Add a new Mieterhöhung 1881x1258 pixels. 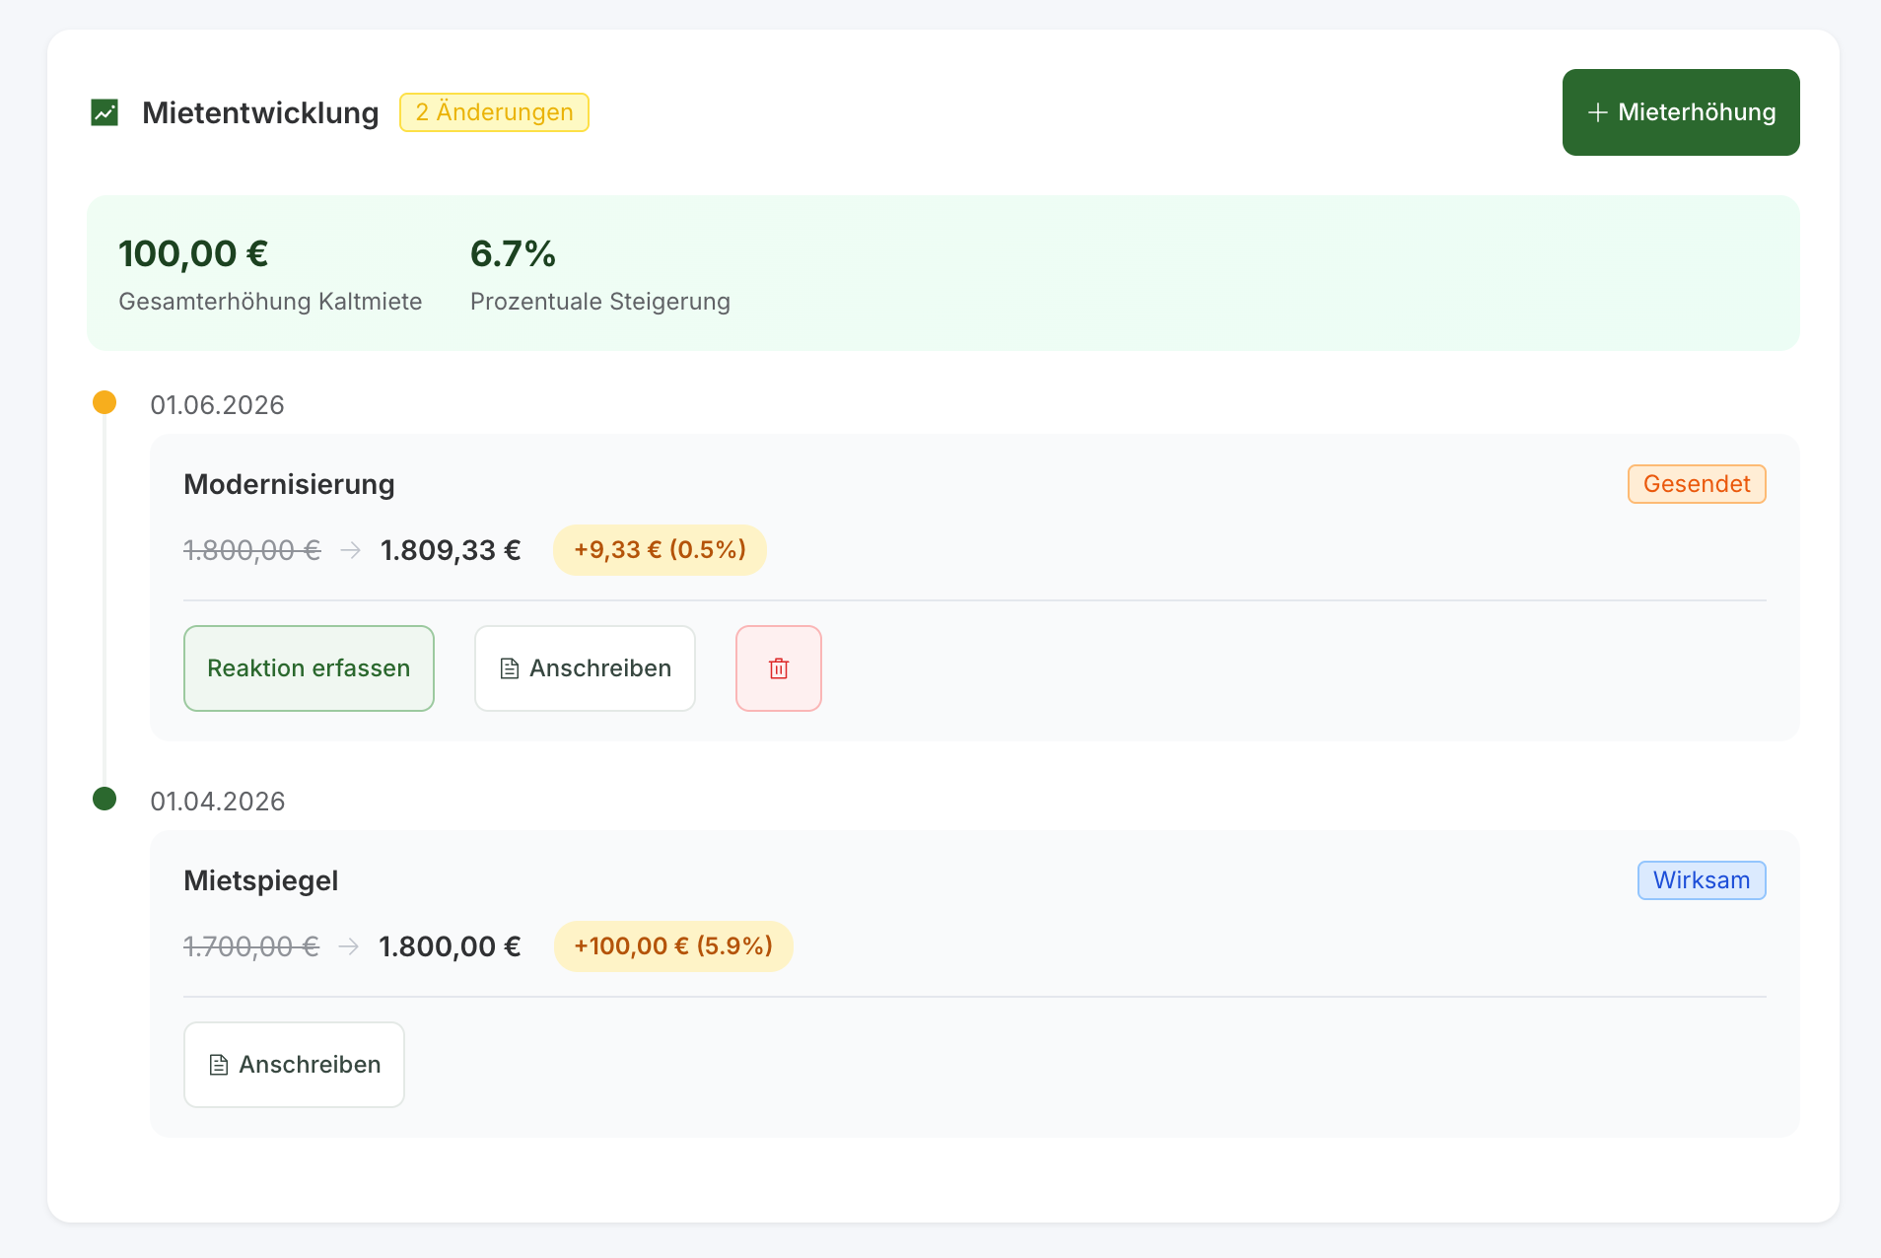[1680, 112]
